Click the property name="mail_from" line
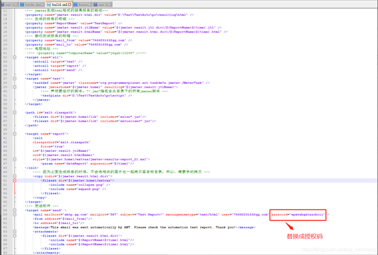This screenshot has width=378, height=255. (78, 40)
